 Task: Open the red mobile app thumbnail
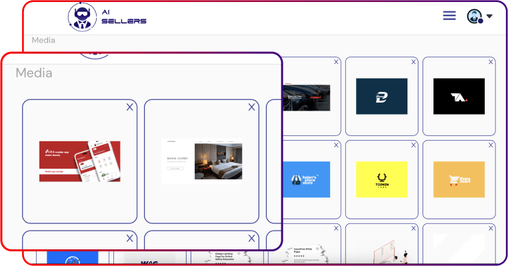click(80, 161)
